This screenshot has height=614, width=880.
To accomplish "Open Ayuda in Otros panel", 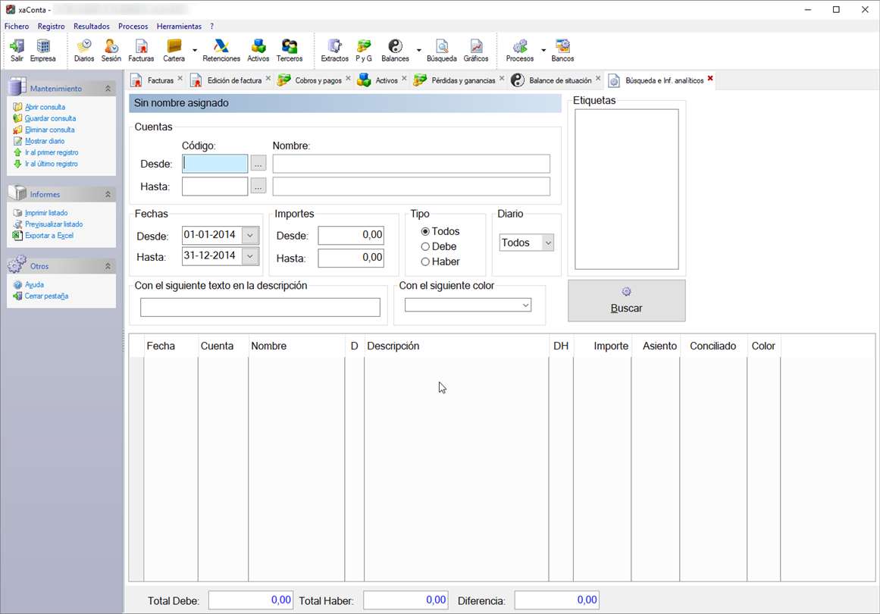I will click(34, 284).
